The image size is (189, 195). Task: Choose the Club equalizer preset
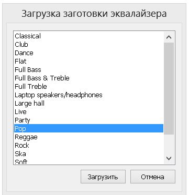[x=88, y=45]
